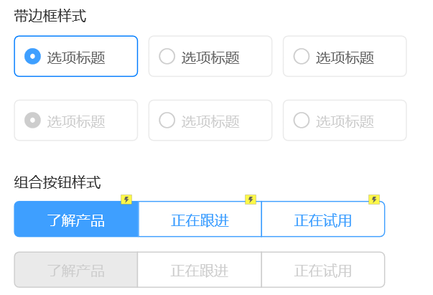Screen dimensions: 433x295
Task: Click the disabled gray 正在试用 segment
Action: click(x=323, y=271)
